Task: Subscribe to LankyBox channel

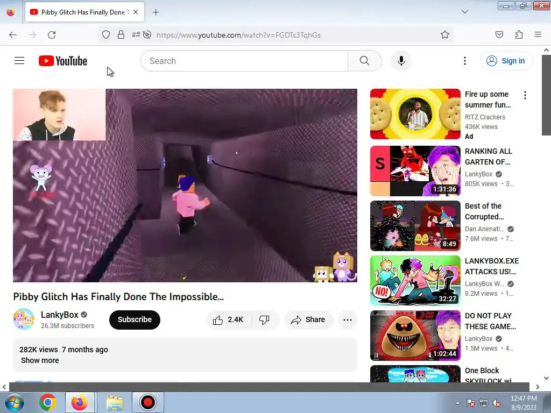Action: click(x=135, y=319)
